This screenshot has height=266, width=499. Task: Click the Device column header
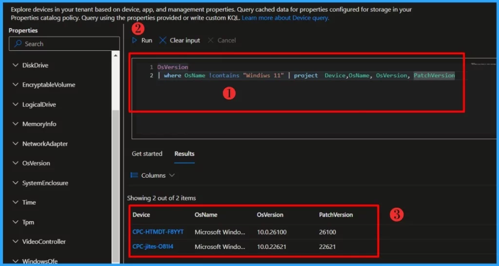pyautogui.click(x=141, y=215)
